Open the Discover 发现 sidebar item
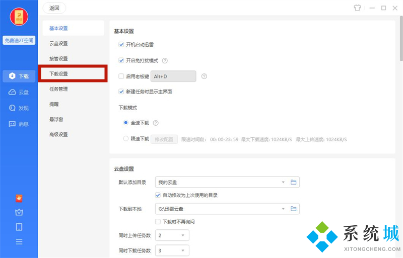Viewport: 403px width, 258px height. point(19,108)
